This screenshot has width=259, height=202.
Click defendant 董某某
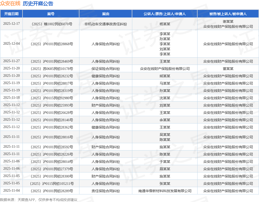click(x=228, y=69)
